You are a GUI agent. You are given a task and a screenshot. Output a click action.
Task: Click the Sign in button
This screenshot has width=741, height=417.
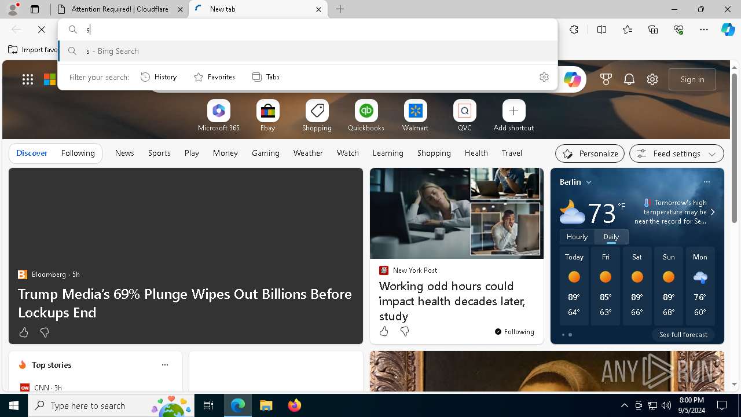(x=692, y=79)
